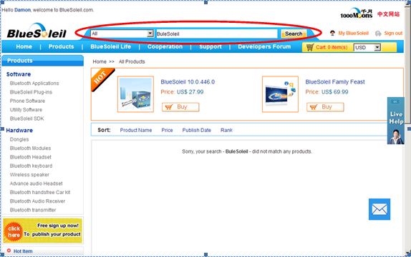Open the Cooperation menu item

(x=165, y=46)
